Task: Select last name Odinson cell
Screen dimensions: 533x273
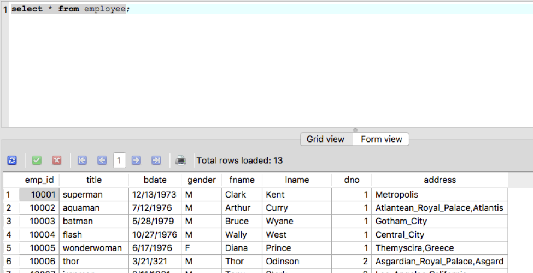Action: 297,261
